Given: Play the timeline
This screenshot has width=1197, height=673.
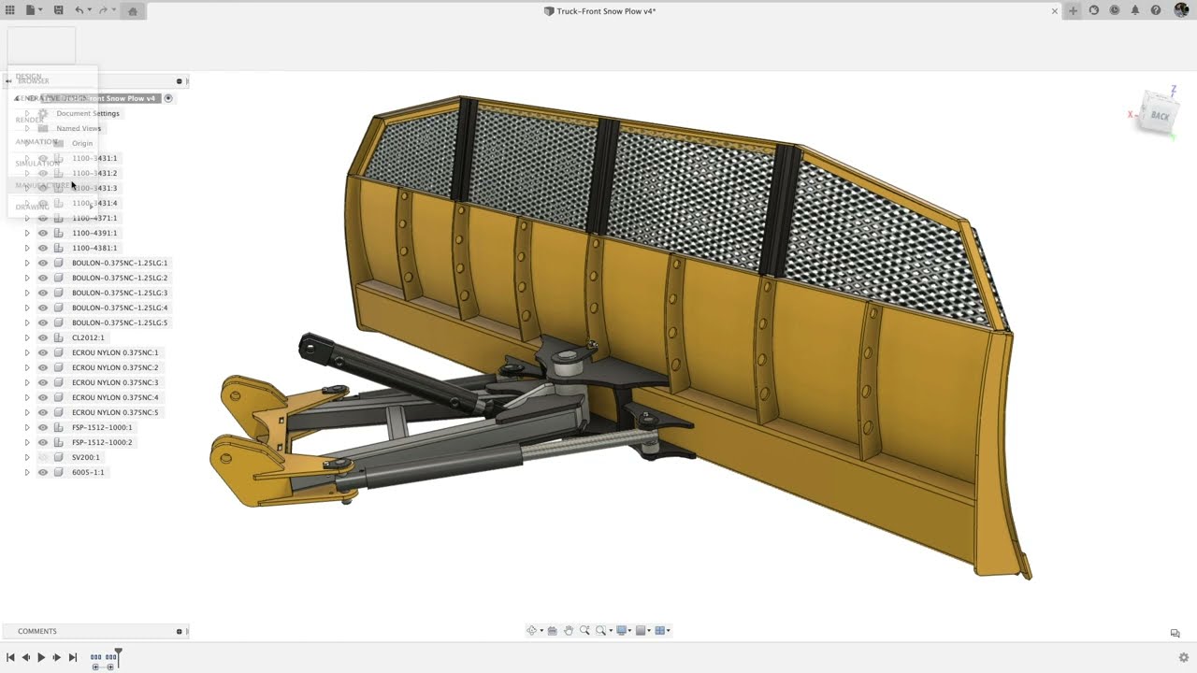Looking at the screenshot, I should click(41, 658).
